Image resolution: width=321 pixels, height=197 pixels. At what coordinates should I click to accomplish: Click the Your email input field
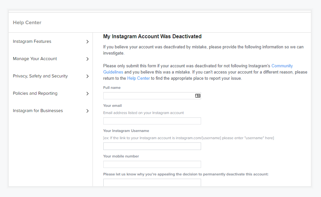pyautogui.click(x=152, y=121)
